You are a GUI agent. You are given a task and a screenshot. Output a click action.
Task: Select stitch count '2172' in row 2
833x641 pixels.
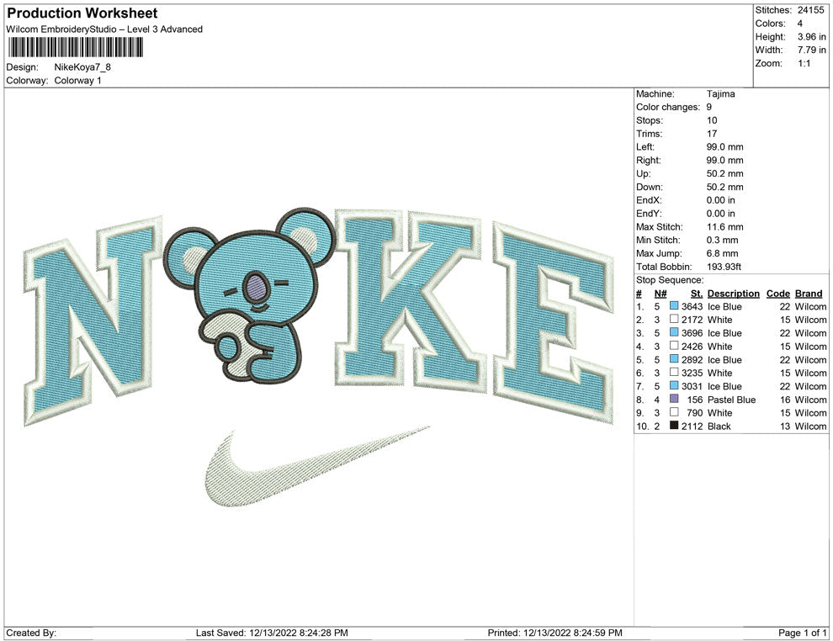(x=692, y=320)
